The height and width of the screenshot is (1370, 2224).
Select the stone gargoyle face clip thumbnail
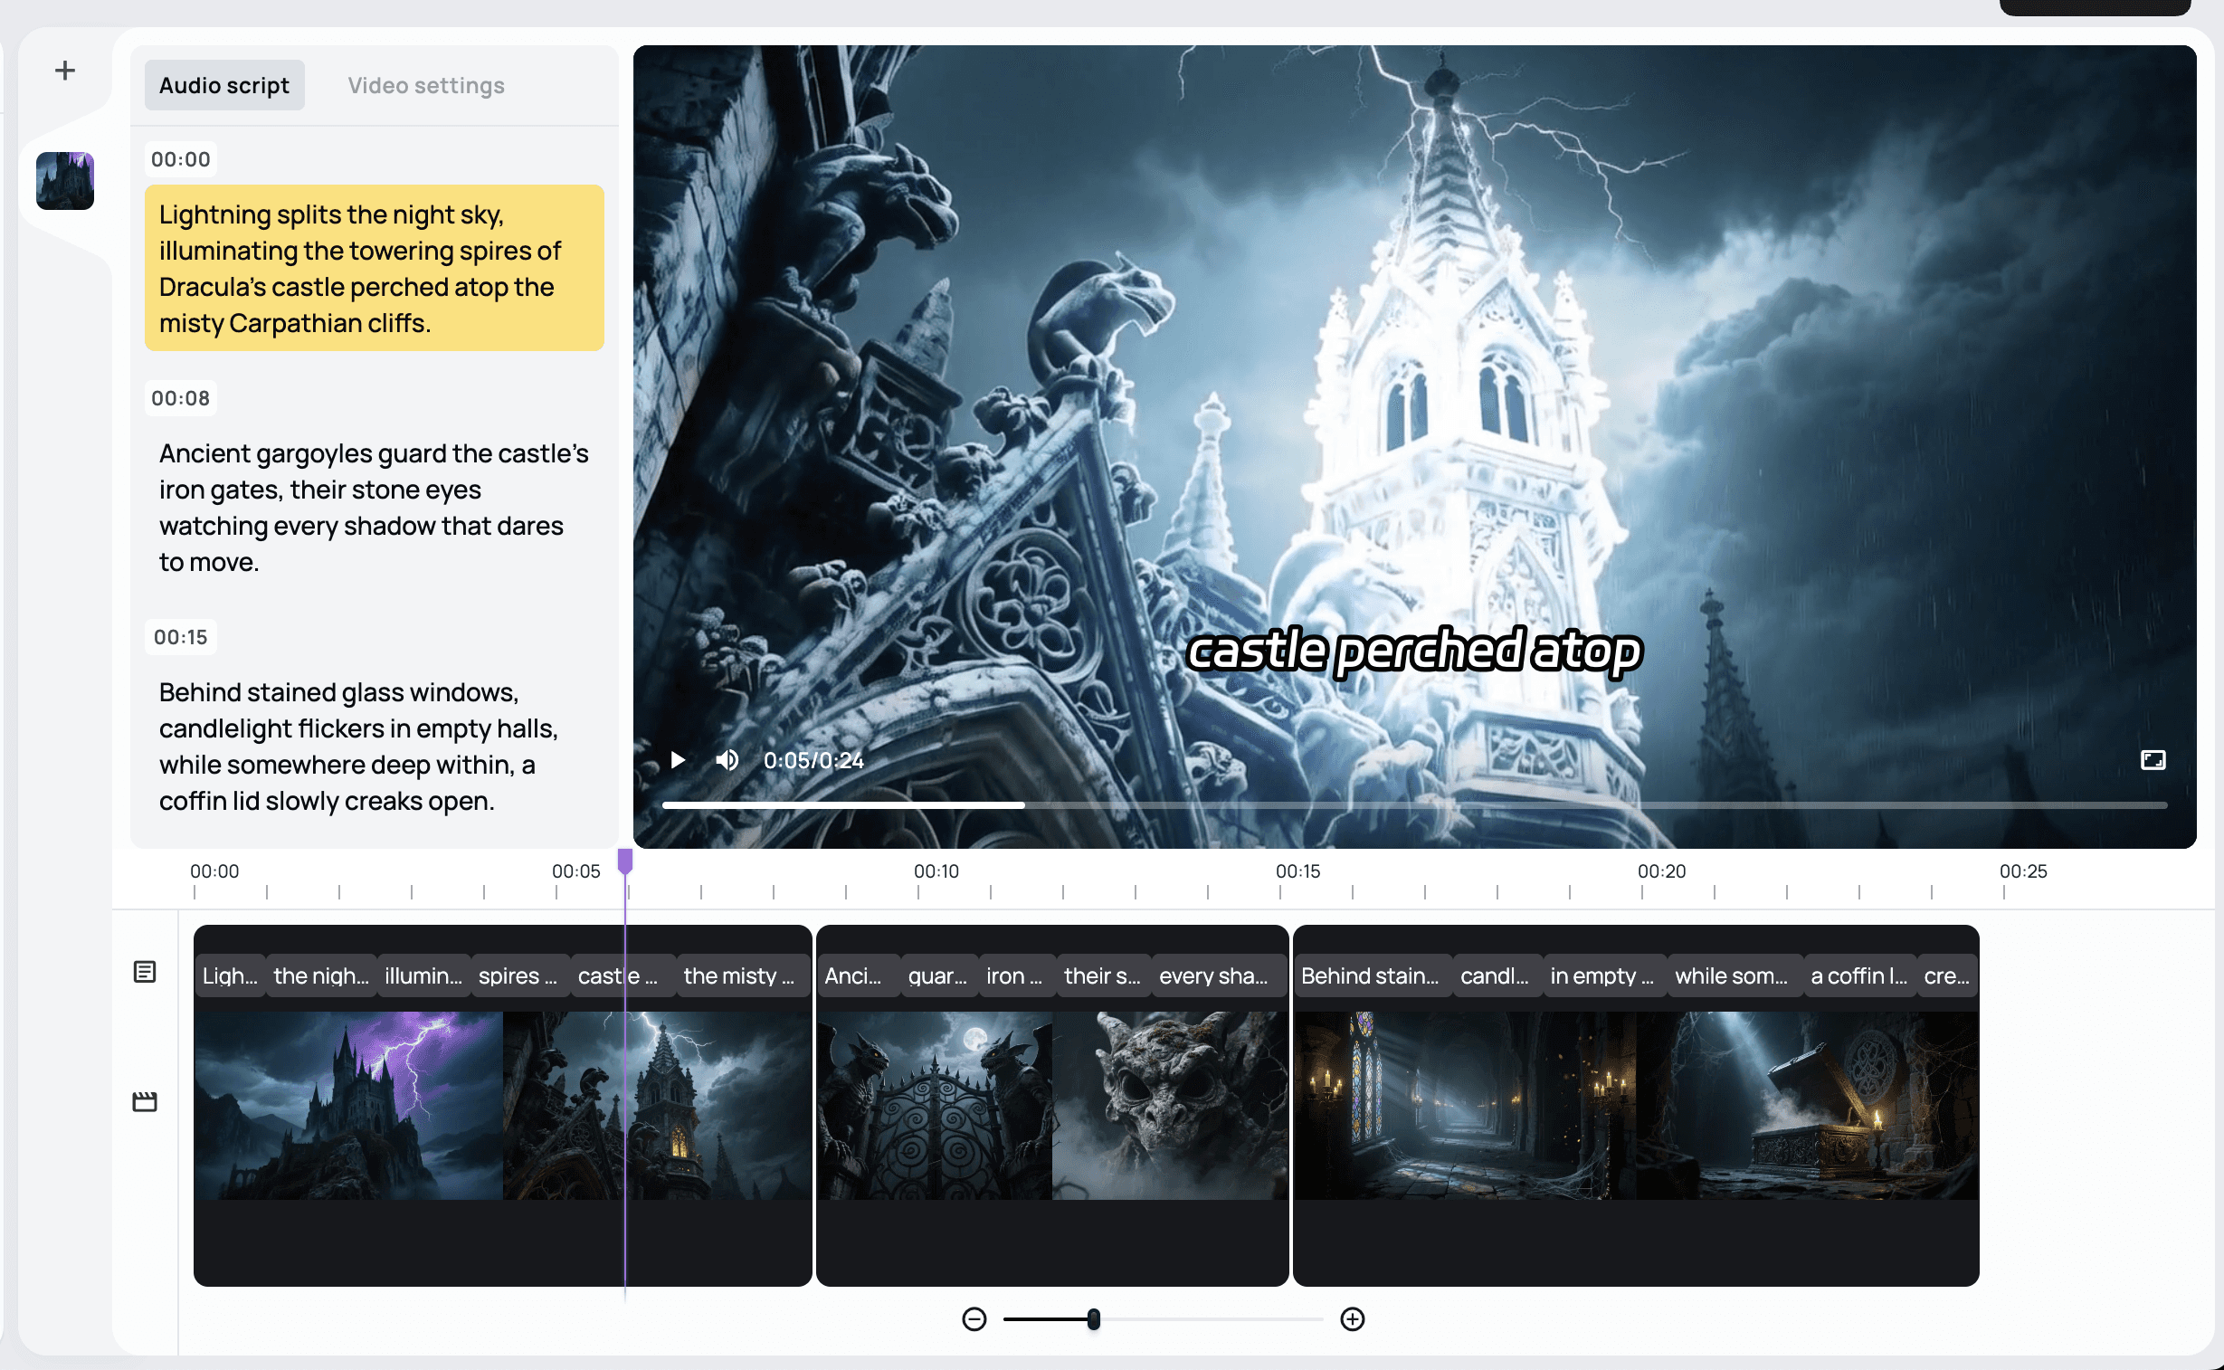1170,1106
